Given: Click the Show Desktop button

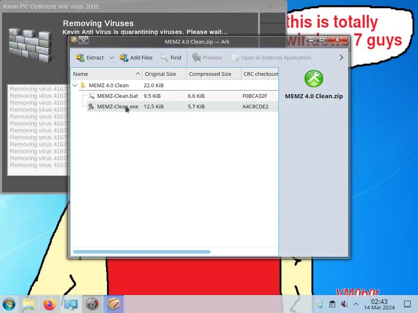Looking at the screenshot, I should [407, 304].
